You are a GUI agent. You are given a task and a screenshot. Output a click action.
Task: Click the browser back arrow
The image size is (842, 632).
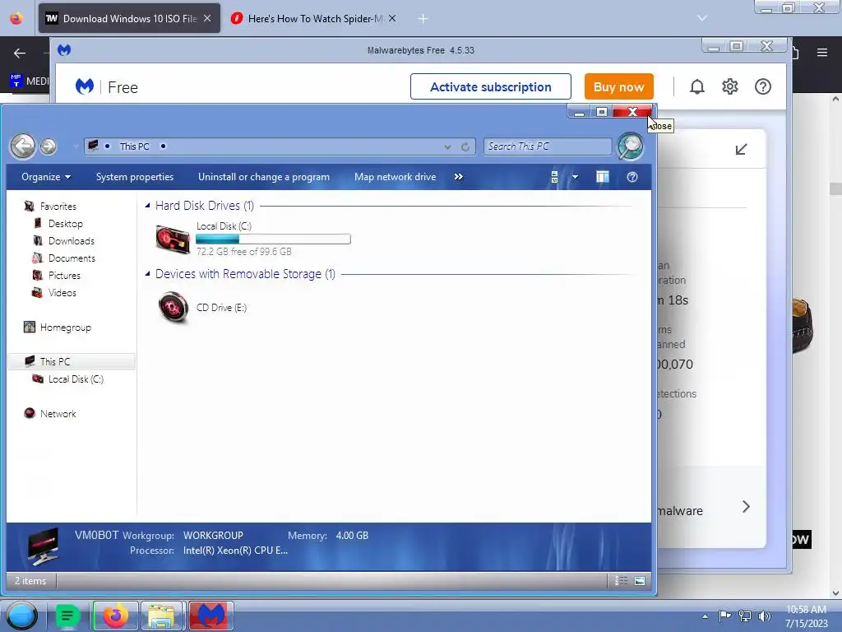coord(20,53)
